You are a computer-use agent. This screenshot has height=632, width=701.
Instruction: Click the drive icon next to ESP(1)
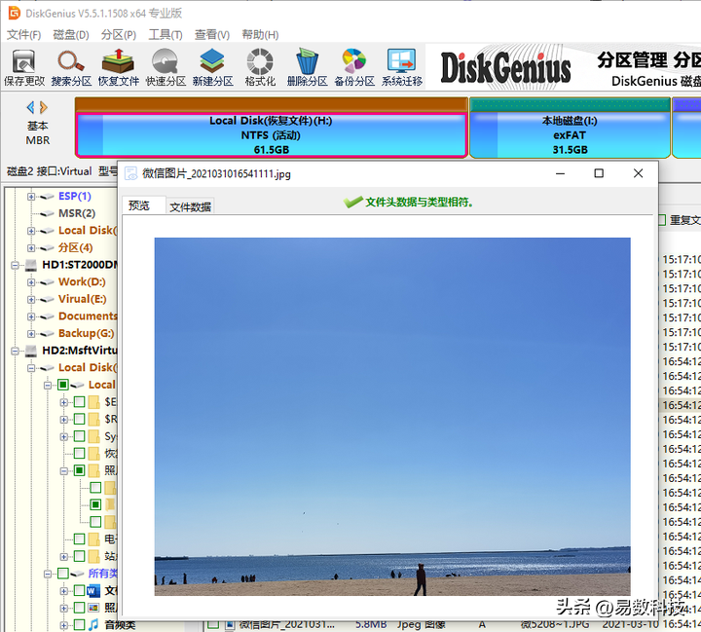pyautogui.click(x=48, y=197)
